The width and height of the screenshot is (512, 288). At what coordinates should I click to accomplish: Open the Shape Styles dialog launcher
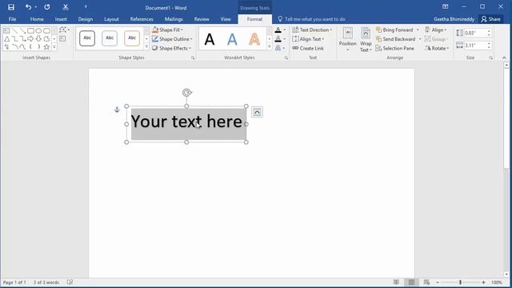pos(193,58)
